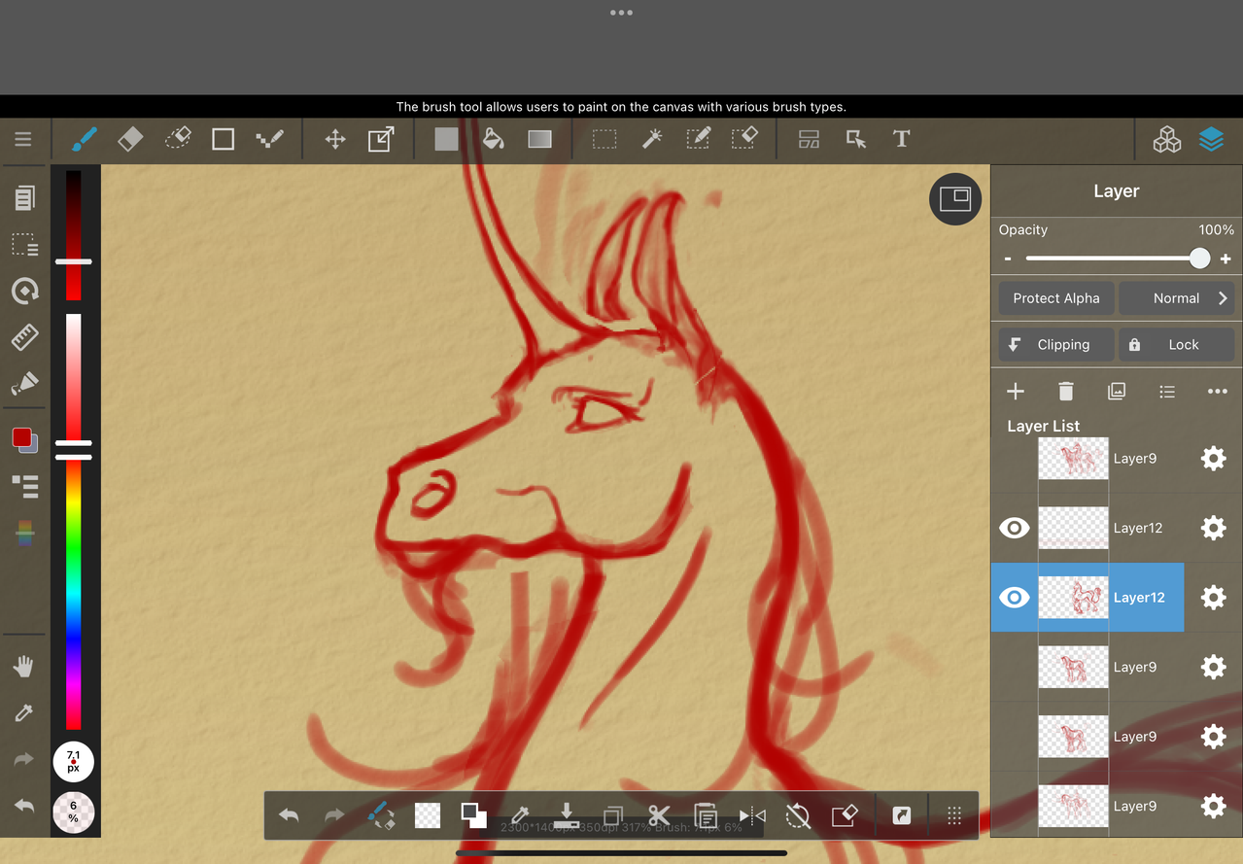Select the panel Divide tool
Viewport: 1243px width, 864px height.
click(809, 139)
